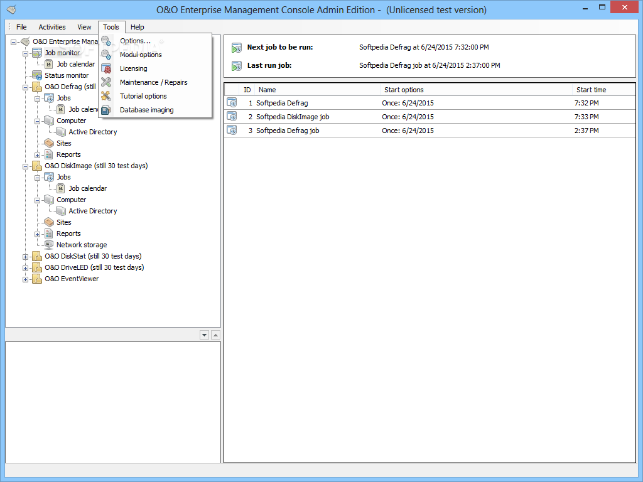This screenshot has width=643, height=482.
Task: Open the File menu
Action: pyautogui.click(x=21, y=27)
